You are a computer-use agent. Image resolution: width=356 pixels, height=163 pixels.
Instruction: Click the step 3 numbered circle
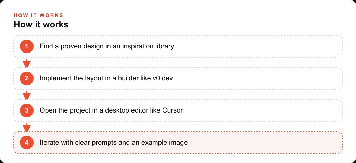(x=27, y=110)
